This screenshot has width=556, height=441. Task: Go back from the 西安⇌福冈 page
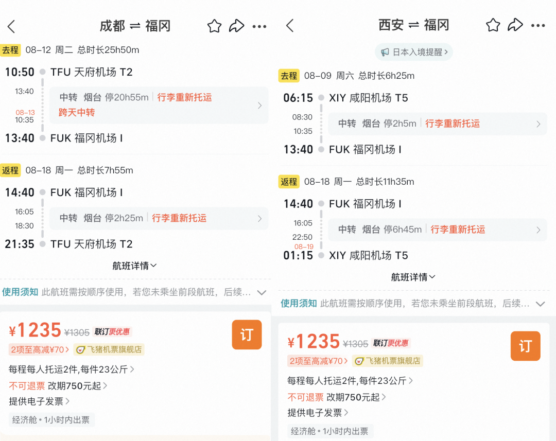pos(290,26)
